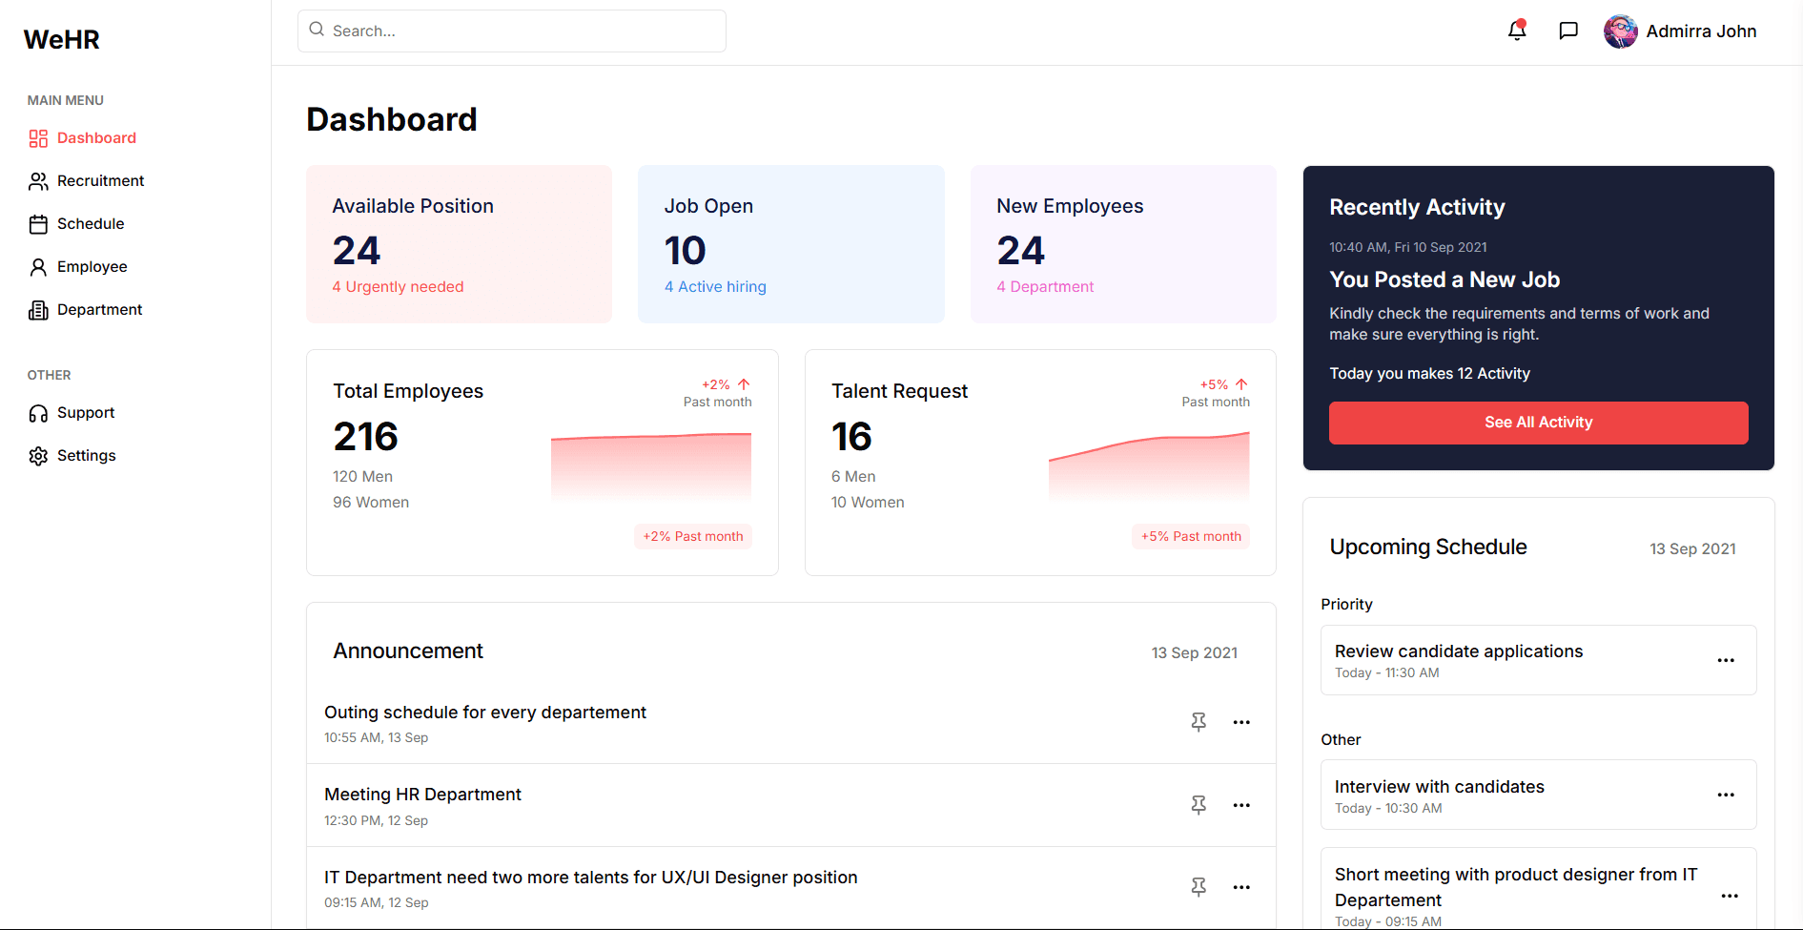Click the Settings gear icon

[x=38, y=455]
